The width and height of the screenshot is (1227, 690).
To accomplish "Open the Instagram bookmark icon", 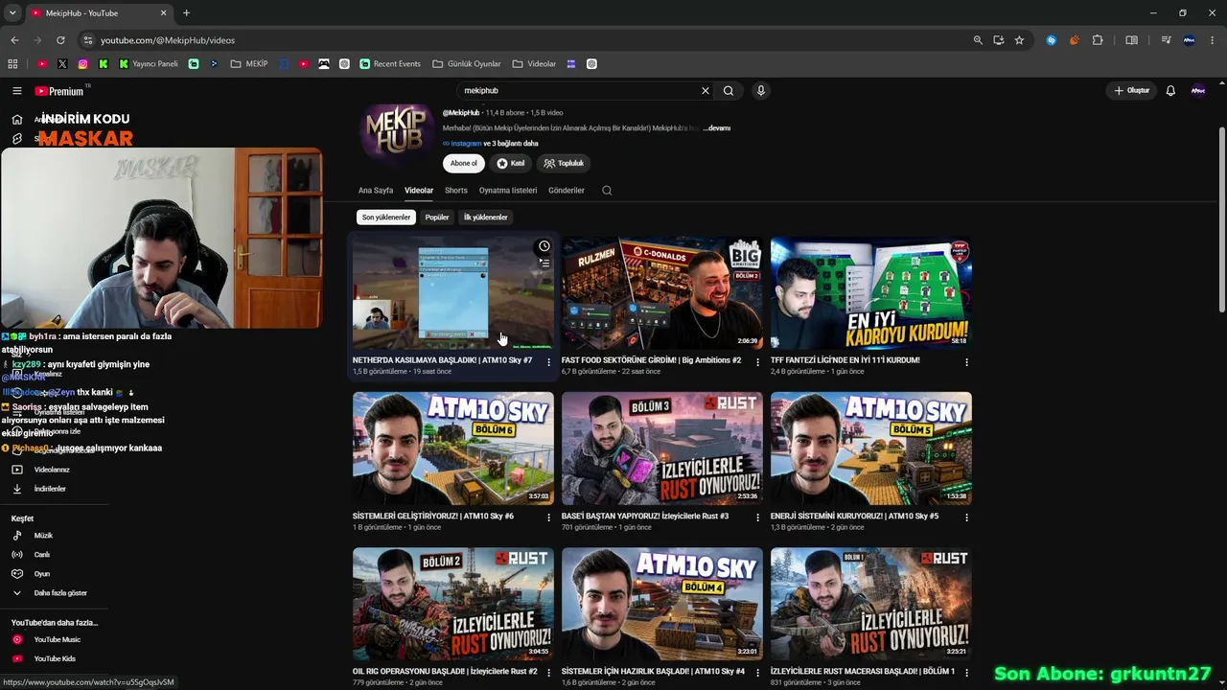I will tap(83, 64).
